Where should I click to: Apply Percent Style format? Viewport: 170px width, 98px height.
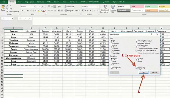coord(88,11)
